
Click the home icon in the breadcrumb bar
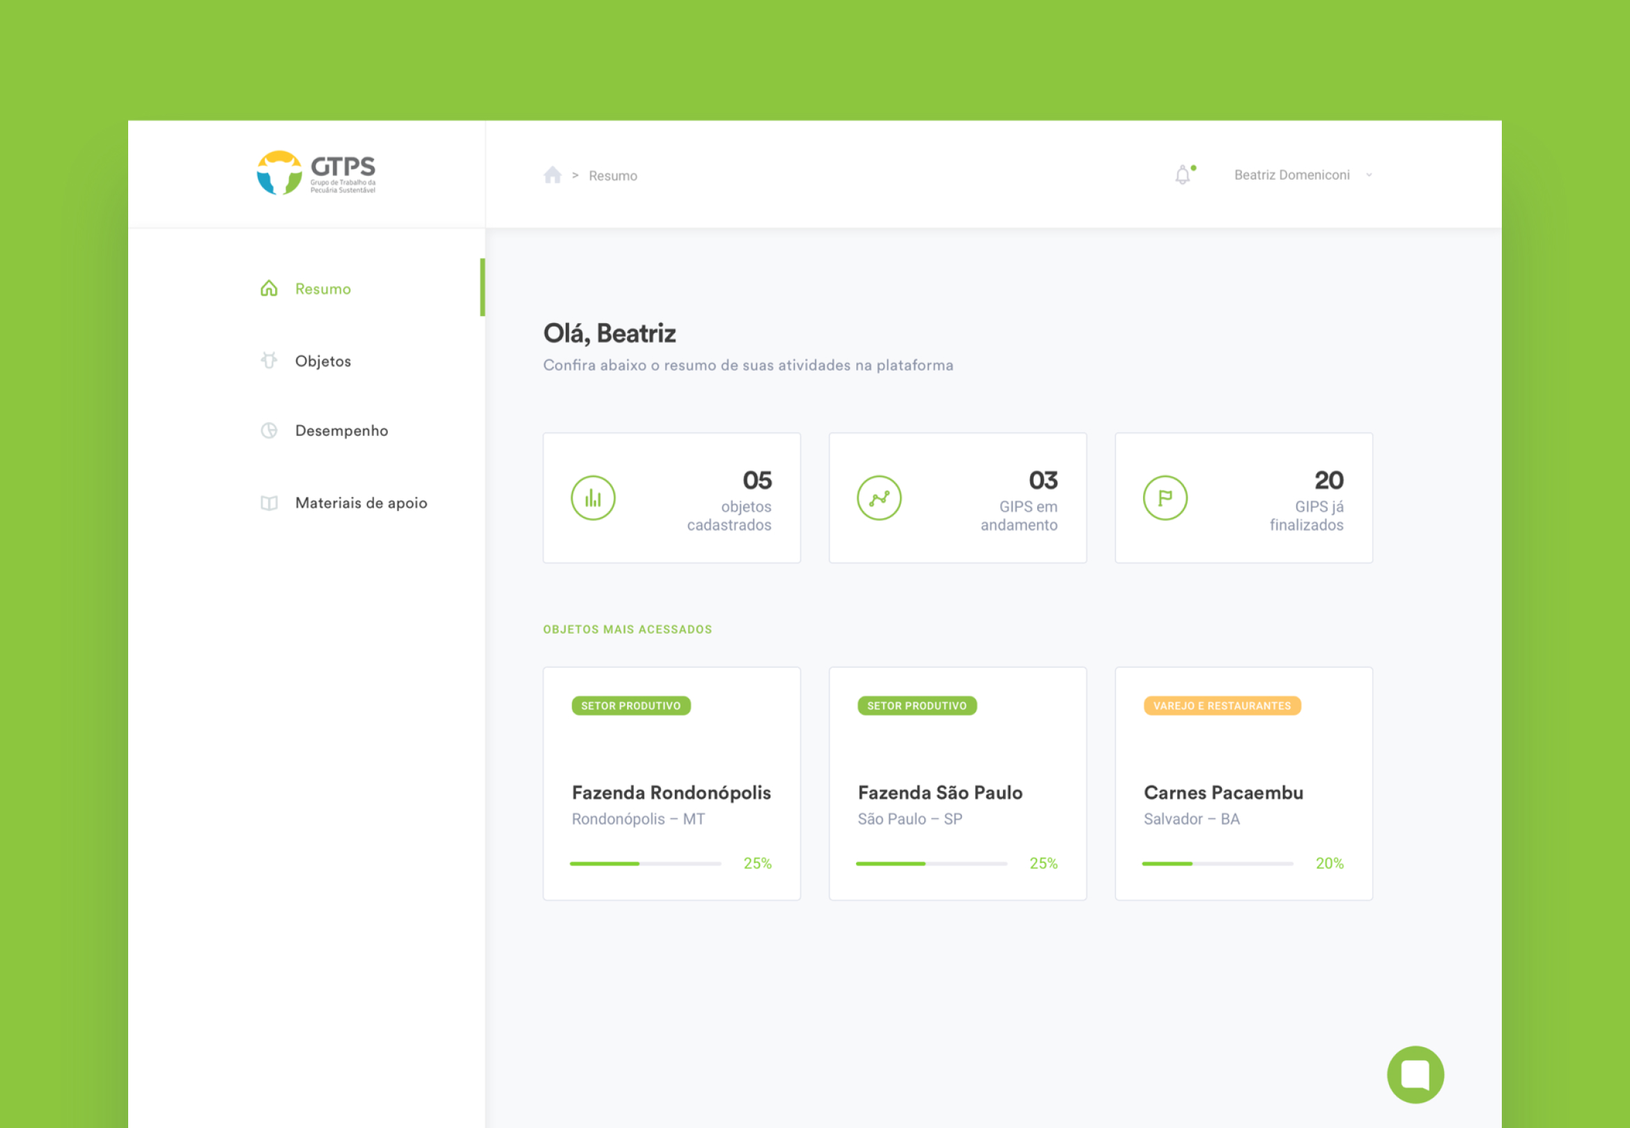click(552, 174)
